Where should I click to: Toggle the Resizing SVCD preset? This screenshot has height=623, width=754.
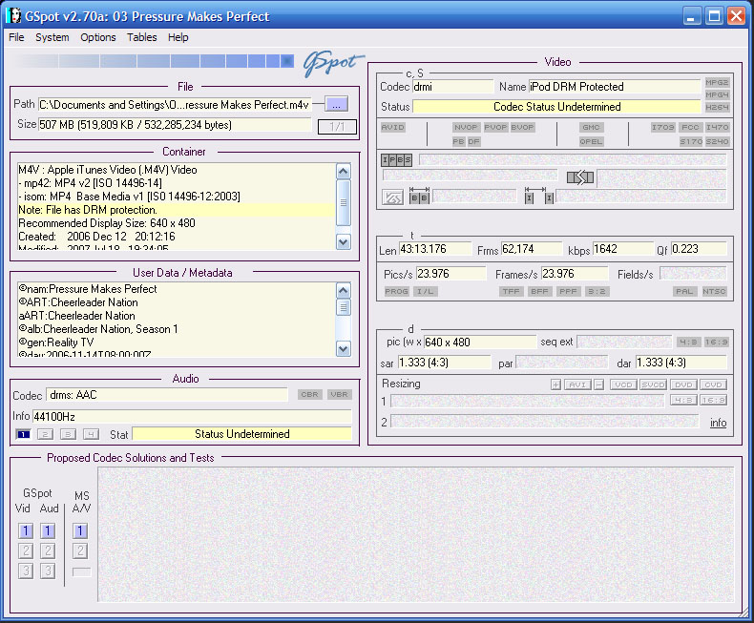coord(654,385)
